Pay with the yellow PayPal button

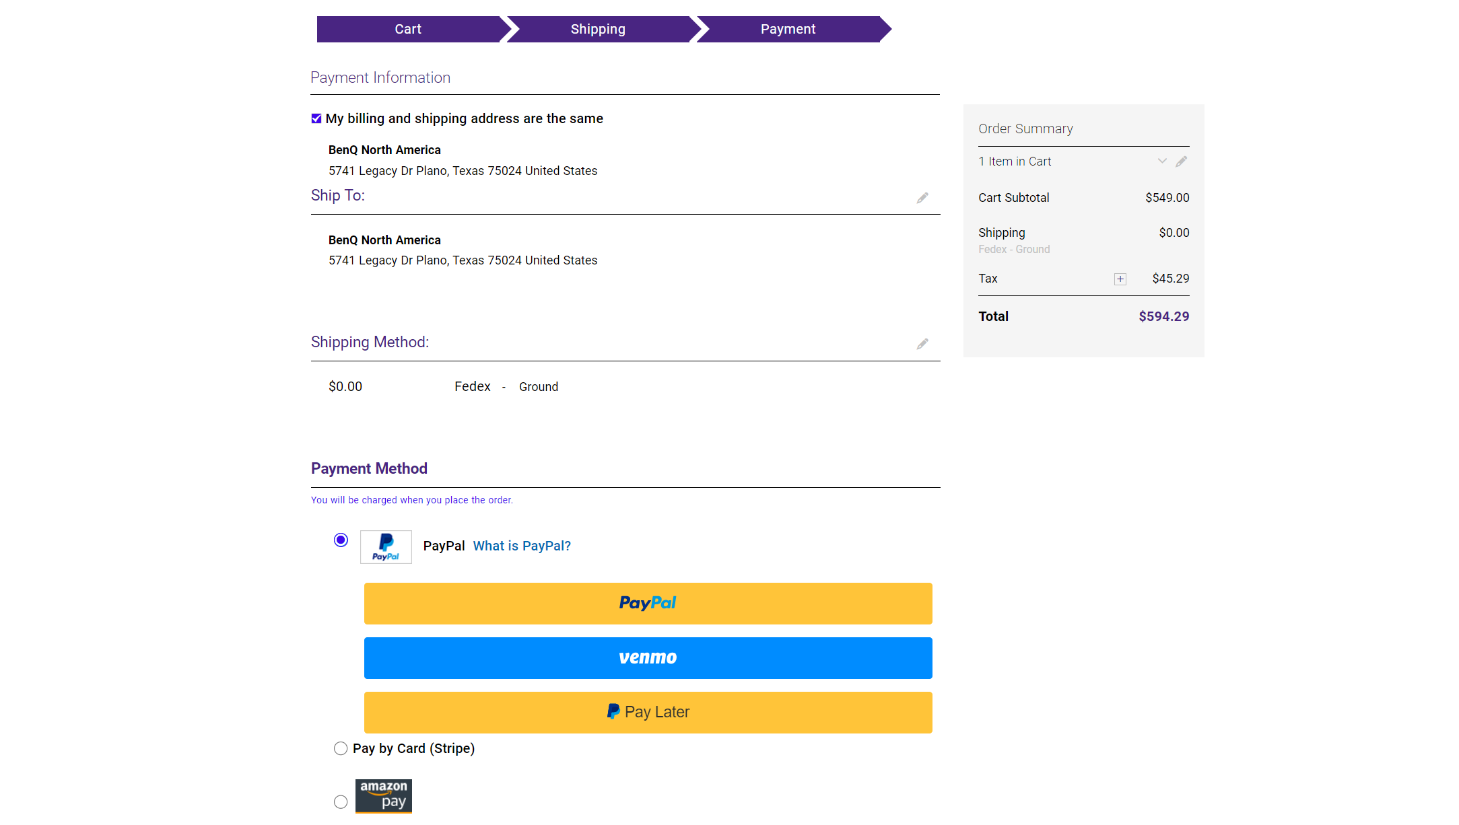(648, 604)
